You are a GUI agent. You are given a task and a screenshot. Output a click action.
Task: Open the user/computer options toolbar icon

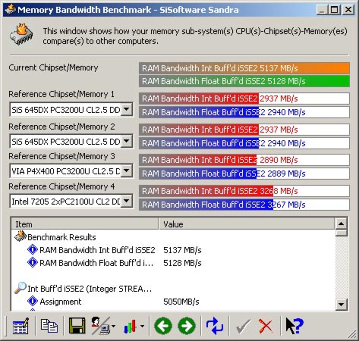click(x=101, y=326)
